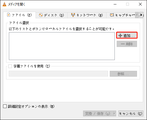Open the キャプチャー tab
The height and width of the screenshot is (120, 147).
tap(121, 15)
